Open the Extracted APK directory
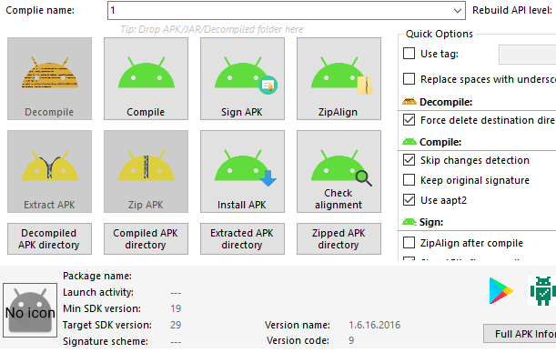 tap(242, 239)
